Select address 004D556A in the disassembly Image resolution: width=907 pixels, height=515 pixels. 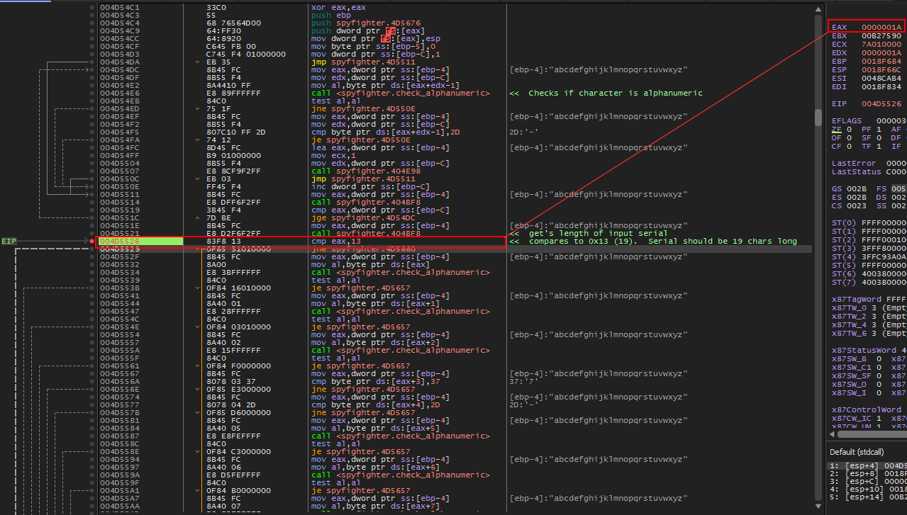click(x=120, y=381)
